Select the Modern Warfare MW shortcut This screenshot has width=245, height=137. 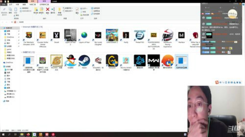click(153, 63)
